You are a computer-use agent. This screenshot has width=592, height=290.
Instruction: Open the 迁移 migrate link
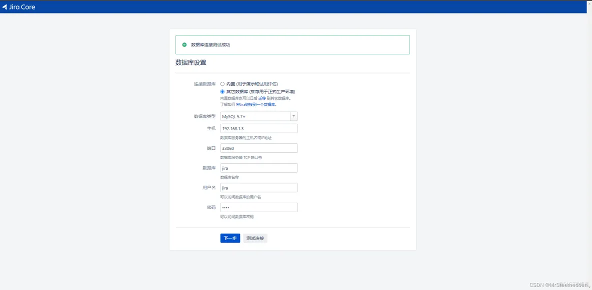[262, 98]
